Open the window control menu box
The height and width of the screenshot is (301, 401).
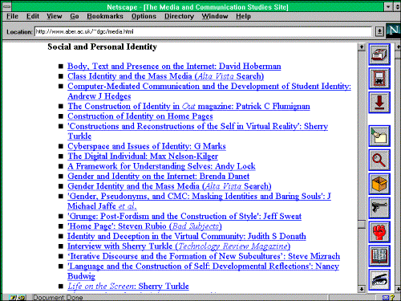(6, 6)
